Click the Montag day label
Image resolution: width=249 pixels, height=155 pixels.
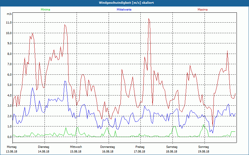pyautogui.click(x=12, y=147)
